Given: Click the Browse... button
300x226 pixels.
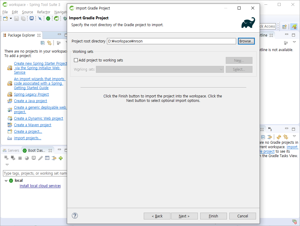Looking at the screenshot, I should (246, 41).
